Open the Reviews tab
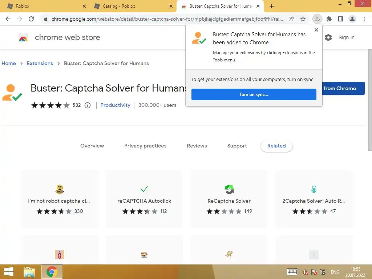372x279 pixels. [x=197, y=146]
